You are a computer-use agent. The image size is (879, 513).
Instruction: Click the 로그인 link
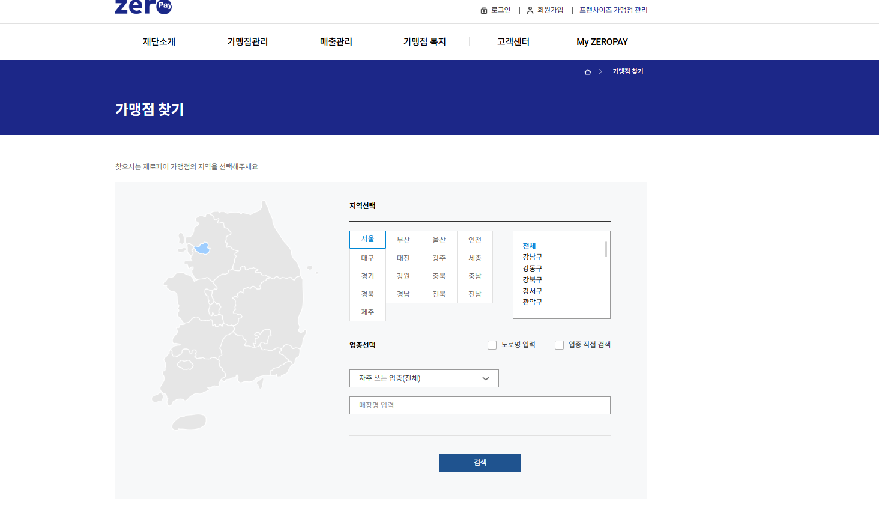(501, 10)
